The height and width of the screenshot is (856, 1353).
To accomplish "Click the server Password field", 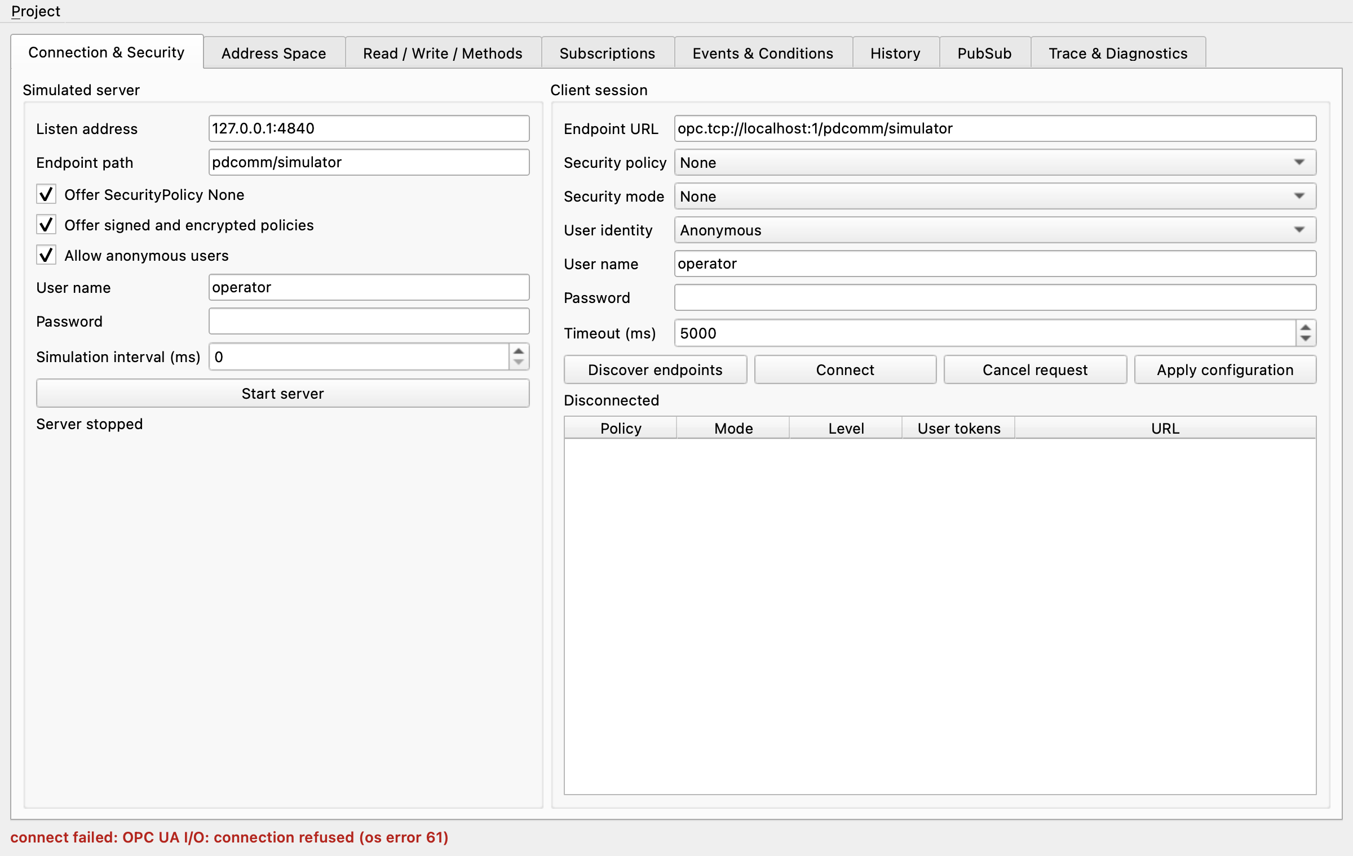I will pos(369,321).
